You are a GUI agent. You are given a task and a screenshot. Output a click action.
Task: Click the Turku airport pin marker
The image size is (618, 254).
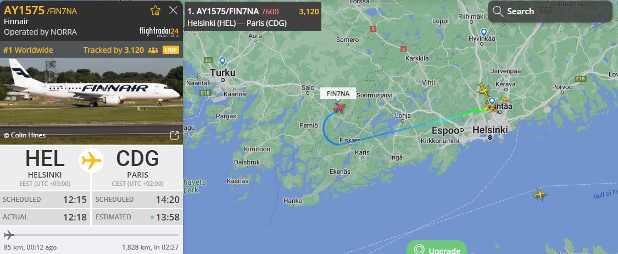pyautogui.click(x=222, y=61)
